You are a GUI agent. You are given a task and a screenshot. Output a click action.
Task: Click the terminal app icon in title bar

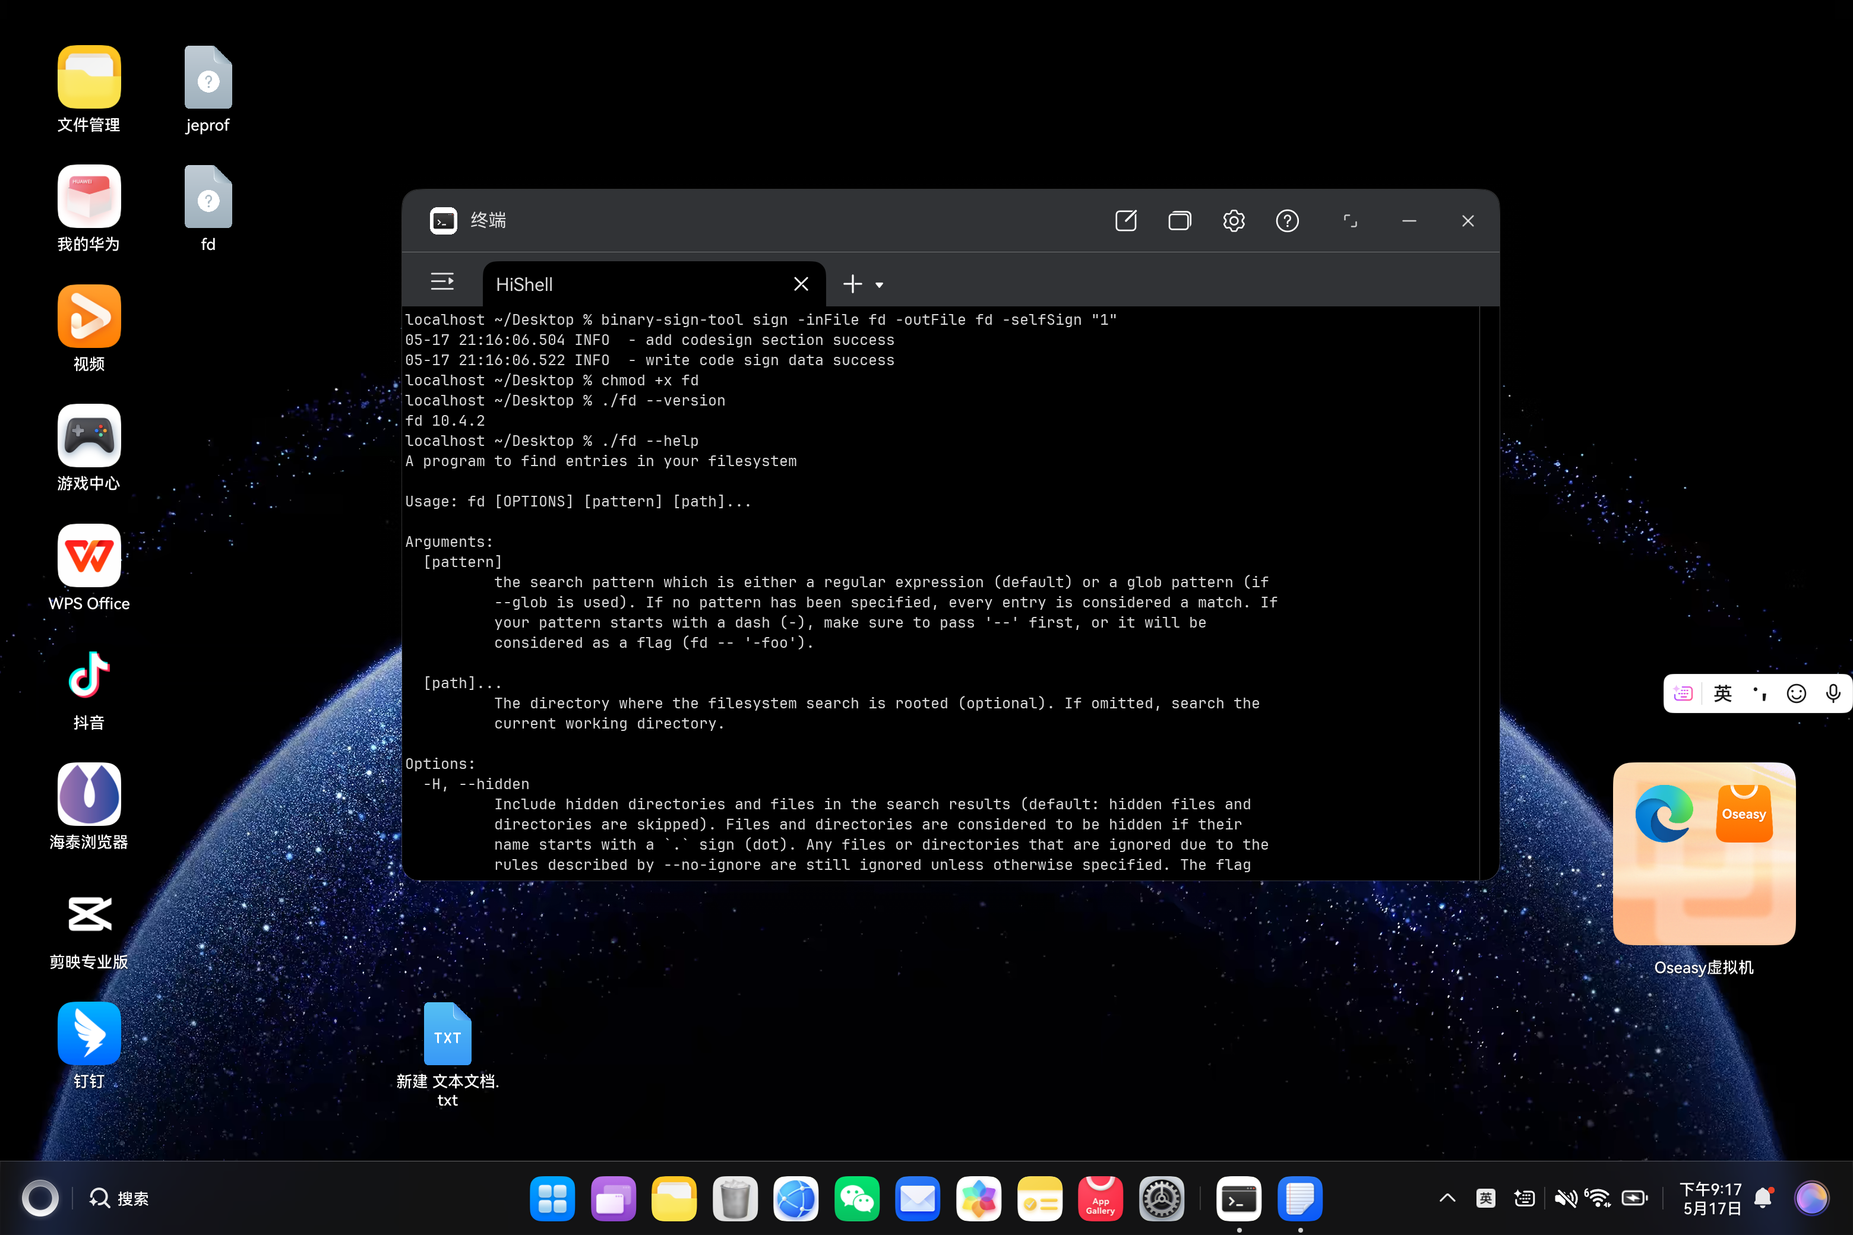pos(444,220)
